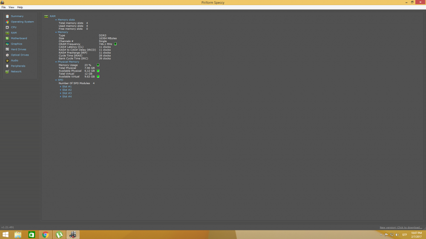Select the Bank Cycle Time (tRC) label

pos(73,59)
